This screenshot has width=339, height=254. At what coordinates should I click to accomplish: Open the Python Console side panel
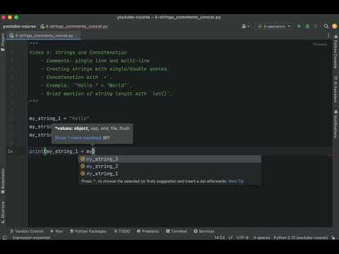(x=335, y=52)
